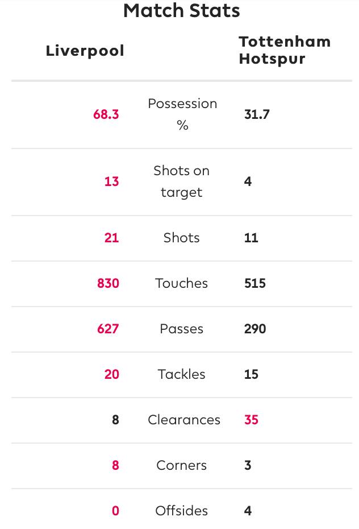This screenshot has width=359, height=529.
Task: Select the Clearances stat label
Action: (184, 420)
